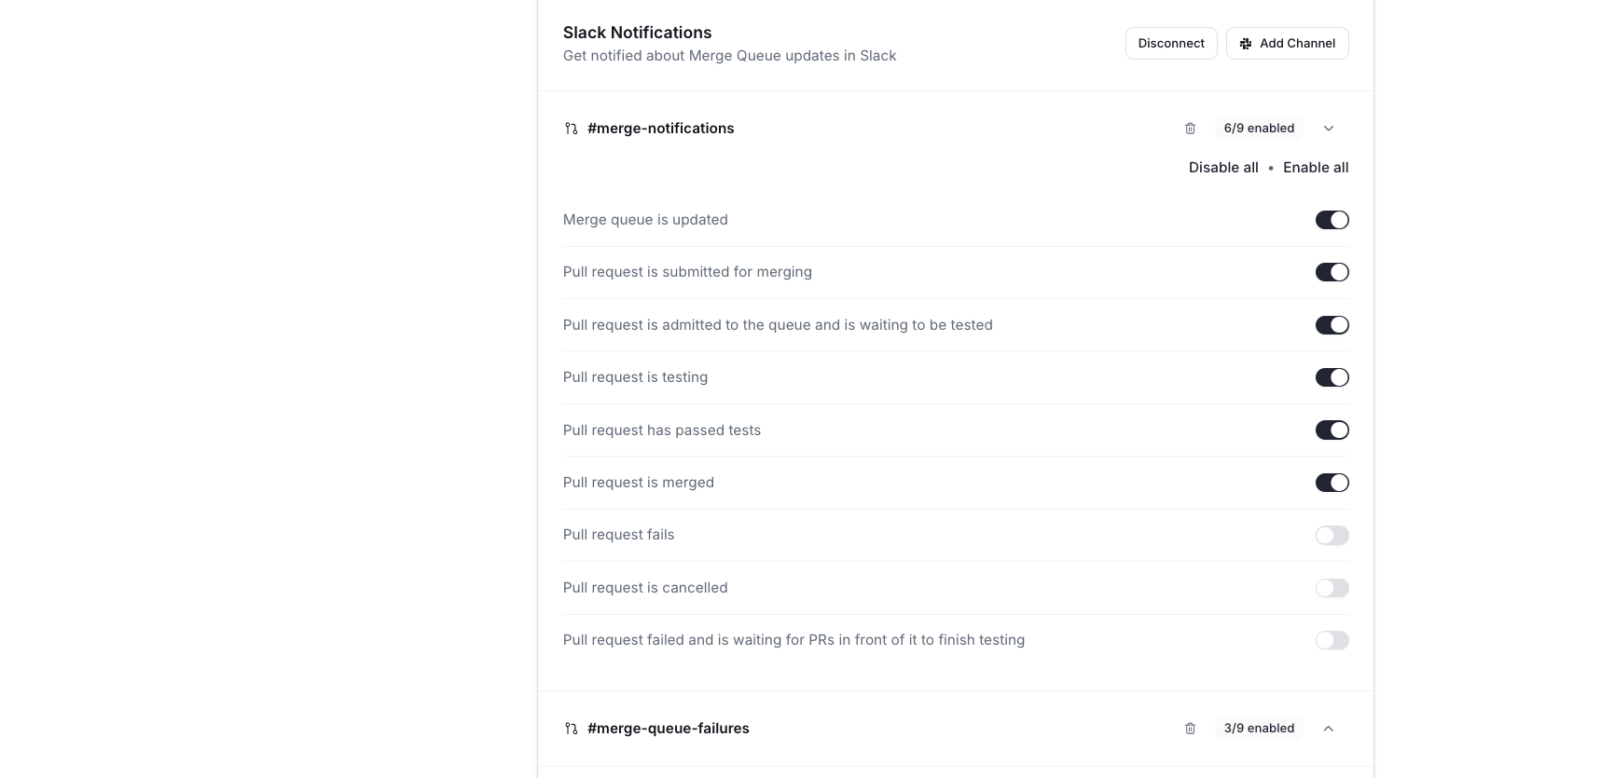
Task: Collapse the #merge-notifications section chevron
Action: click(1328, 129)
